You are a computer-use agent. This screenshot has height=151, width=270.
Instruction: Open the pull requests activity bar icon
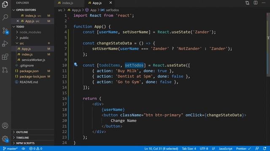[5, 70]
